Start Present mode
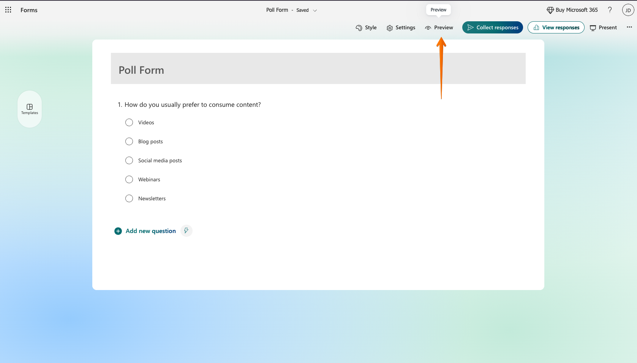Image resolution: width=637 pixels, height=363 pixels. (x=603, y=27)
